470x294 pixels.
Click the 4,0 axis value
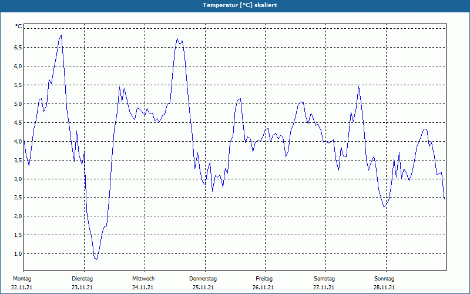point(18,141)
